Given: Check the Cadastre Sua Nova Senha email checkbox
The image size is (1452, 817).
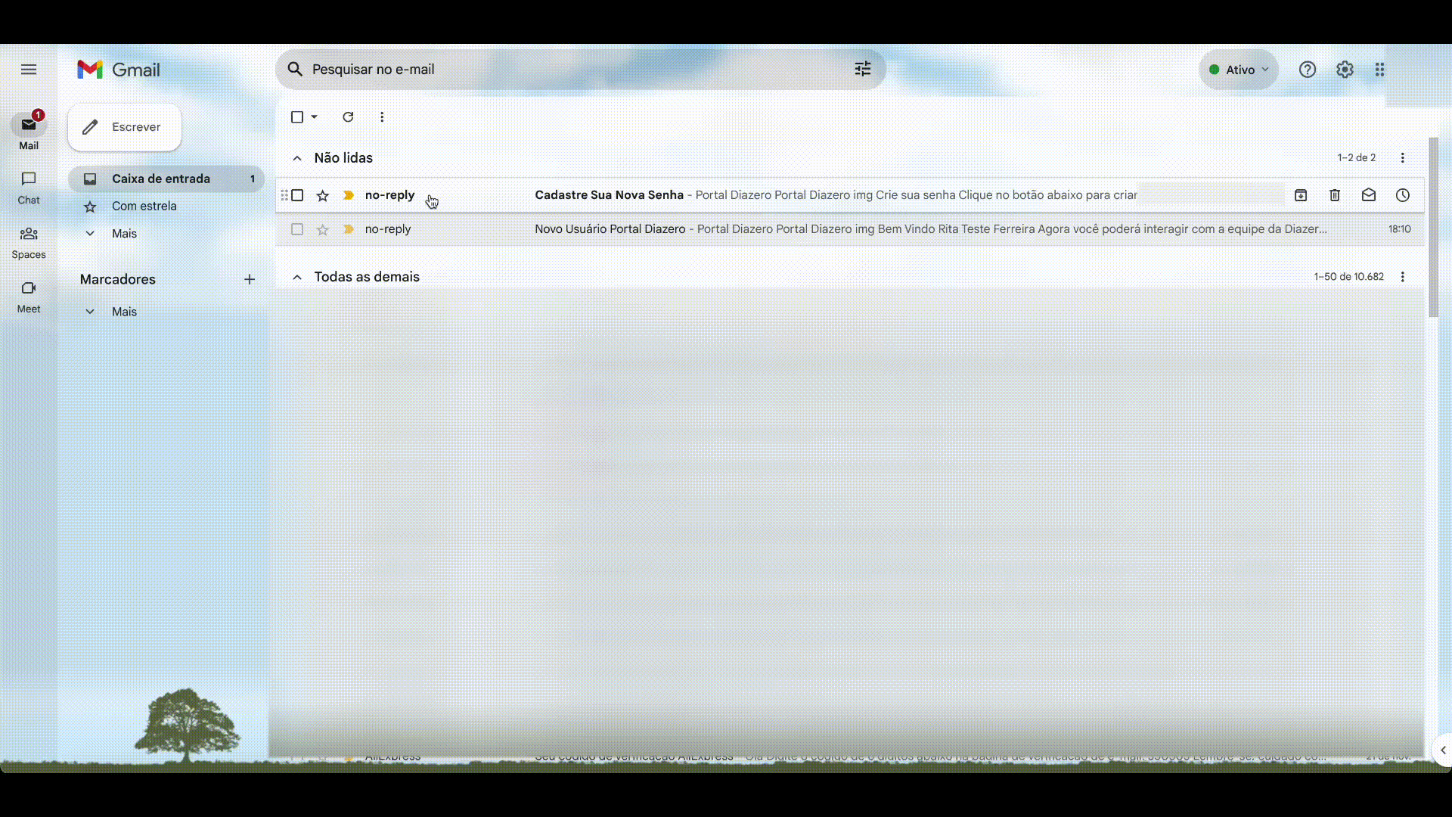Looking at the screenshot, I should tap(297, 195).
